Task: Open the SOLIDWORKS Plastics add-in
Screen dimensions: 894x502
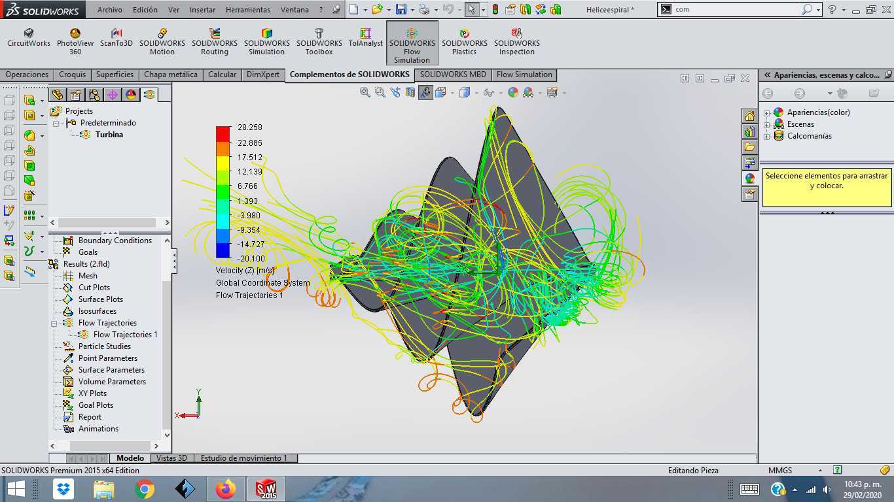Action: (x=464, y=42)
